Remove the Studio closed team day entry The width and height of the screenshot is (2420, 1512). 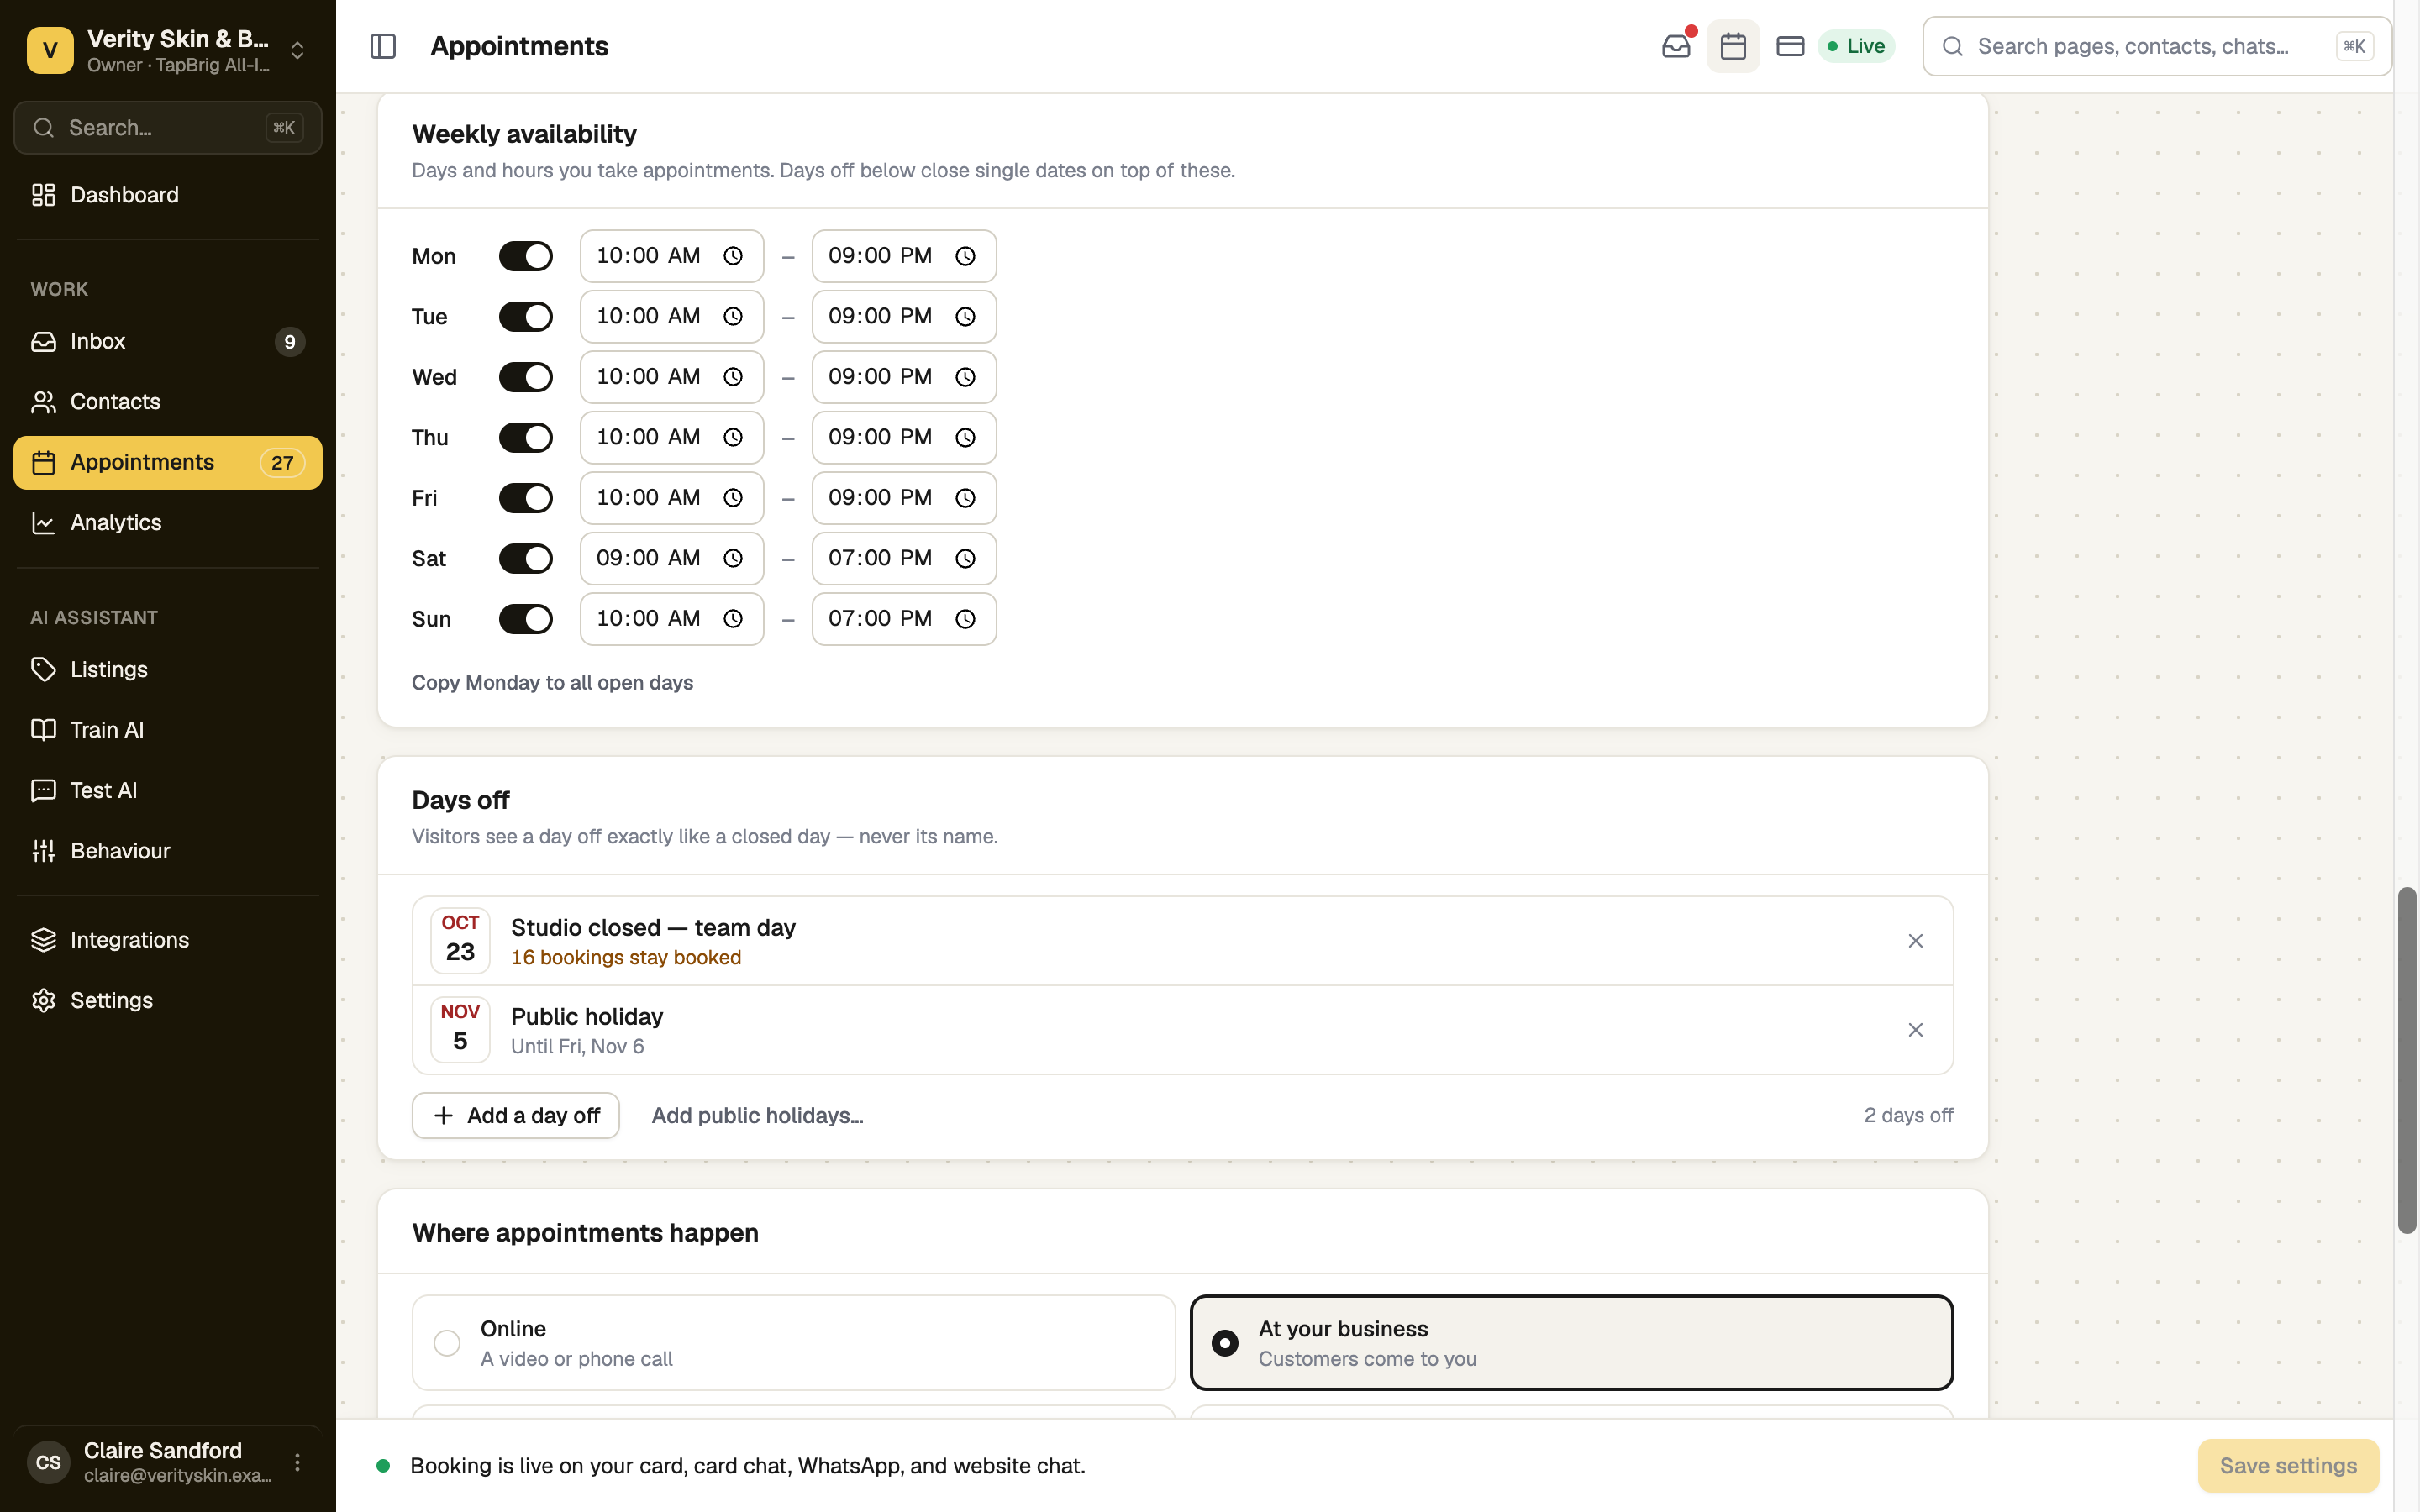pyautogui.click(x=1915, y=941)
